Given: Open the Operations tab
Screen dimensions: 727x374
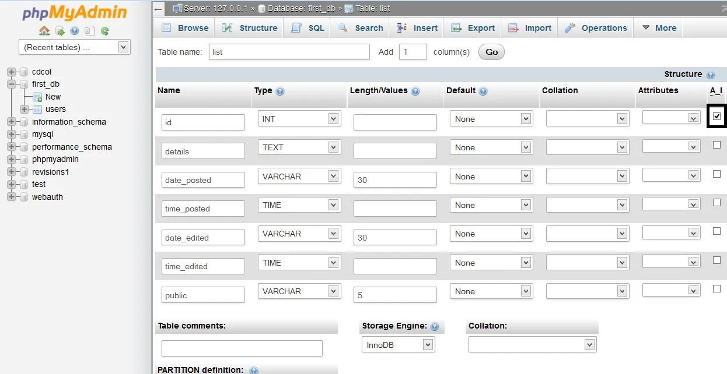Looking at the screenshot, I should [x=595, y=28].
